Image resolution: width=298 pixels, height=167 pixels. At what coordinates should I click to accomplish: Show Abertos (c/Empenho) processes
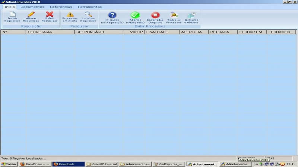[x=135, y=15]
